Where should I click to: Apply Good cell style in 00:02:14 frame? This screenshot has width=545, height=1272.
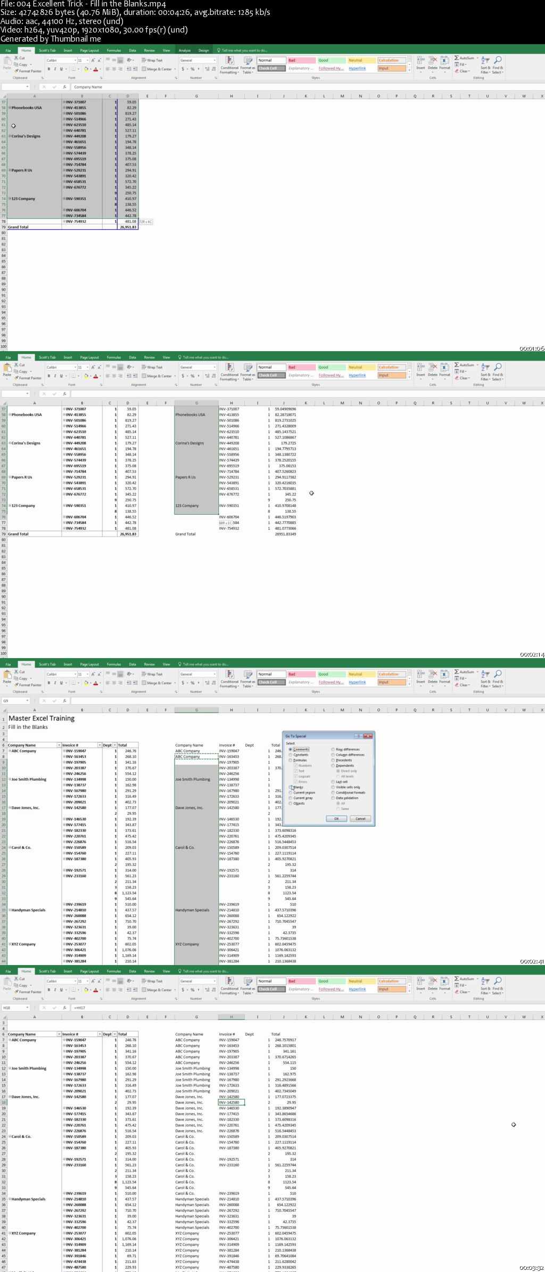click(x=332, y=367)
